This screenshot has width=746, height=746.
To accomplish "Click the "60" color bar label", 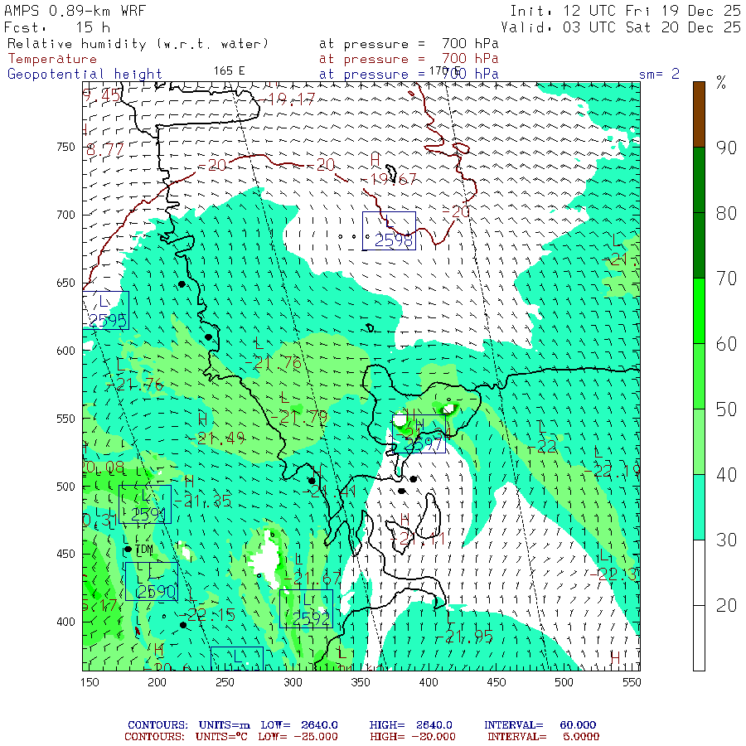I will click(726, 344).
